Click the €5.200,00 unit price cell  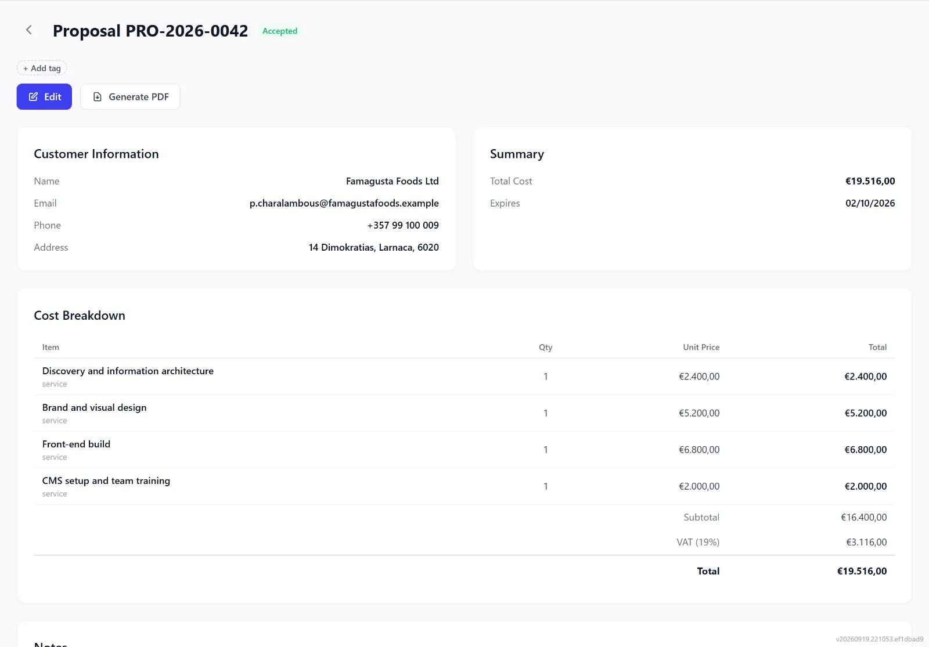point(699,413)
